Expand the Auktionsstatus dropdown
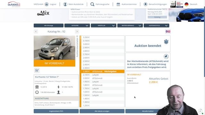205x115 pixels. 157,26
